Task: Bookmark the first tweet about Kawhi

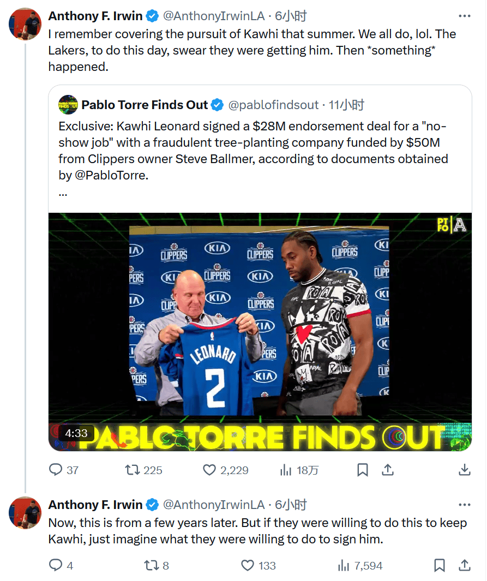Action: [x=363, y=470]
